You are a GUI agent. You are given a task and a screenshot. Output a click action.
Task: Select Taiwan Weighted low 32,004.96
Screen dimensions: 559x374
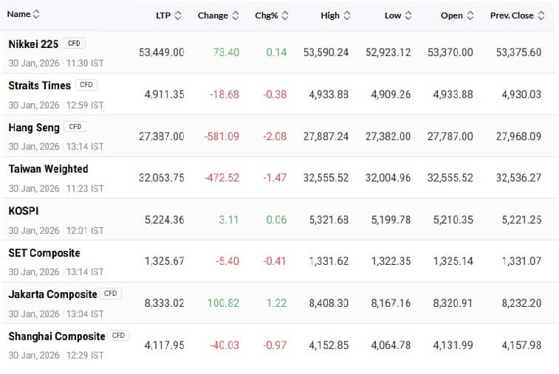tap(388, 178)
